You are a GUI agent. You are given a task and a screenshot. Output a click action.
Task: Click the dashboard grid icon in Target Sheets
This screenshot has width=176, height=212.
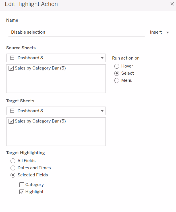click(x=12, y=111)
